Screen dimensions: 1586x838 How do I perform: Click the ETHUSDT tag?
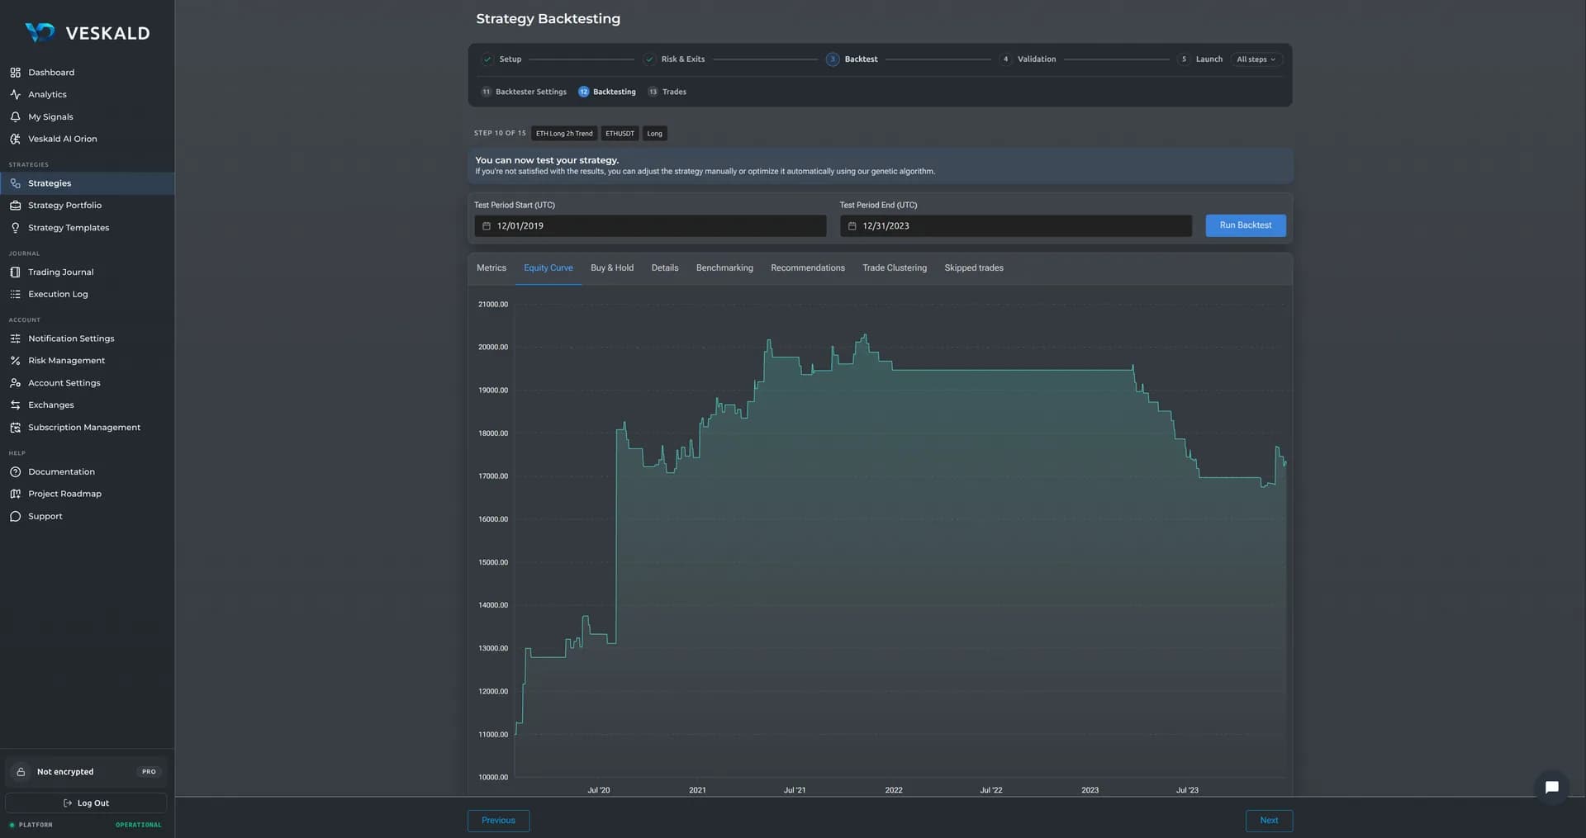pos(620,134)
